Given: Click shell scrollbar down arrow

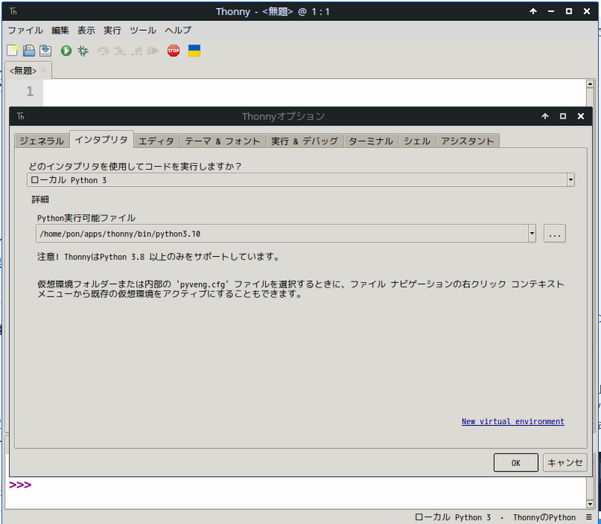Looking at the screenshot, I should tap(590, 504).
